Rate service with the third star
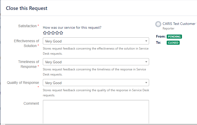Viewport: 197px width, 125px height. pos(53,33)
